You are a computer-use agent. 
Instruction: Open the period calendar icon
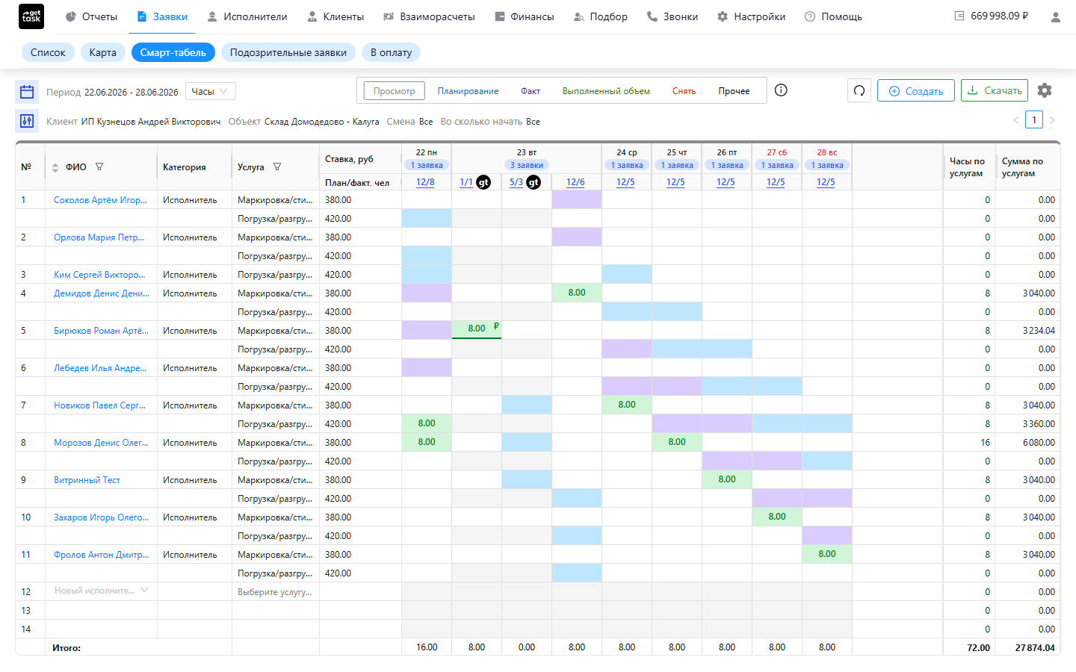point(27,92)
